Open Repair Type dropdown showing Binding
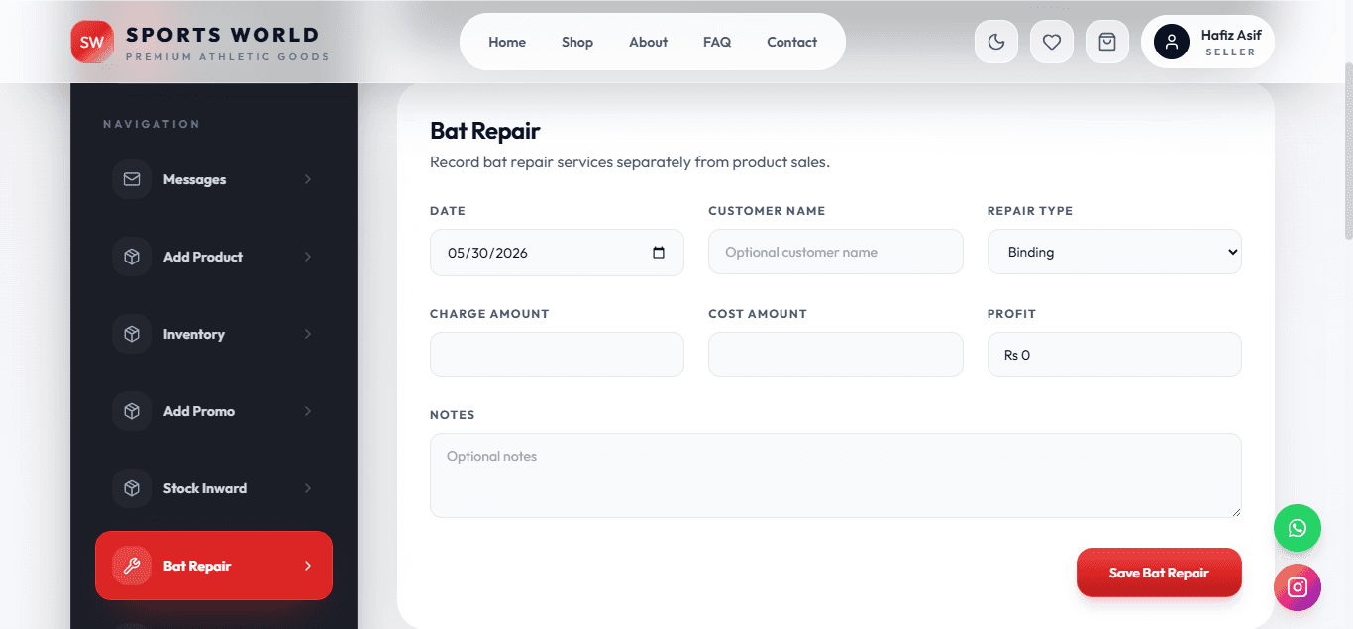The height and width of the screenshot is (629, 1353). coord(1114,252)
